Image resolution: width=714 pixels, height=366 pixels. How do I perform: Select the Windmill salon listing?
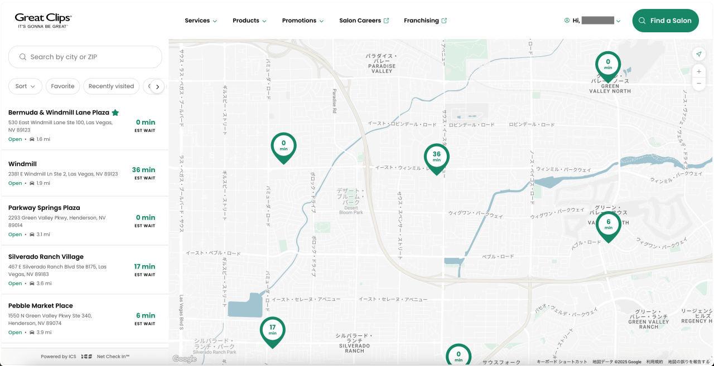[85, 173]
